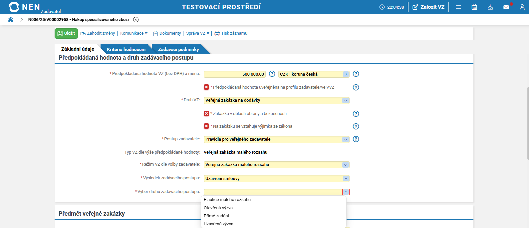Open the Komunikace menu
Viewport: 529px width, 228px height.
[134, 33]
